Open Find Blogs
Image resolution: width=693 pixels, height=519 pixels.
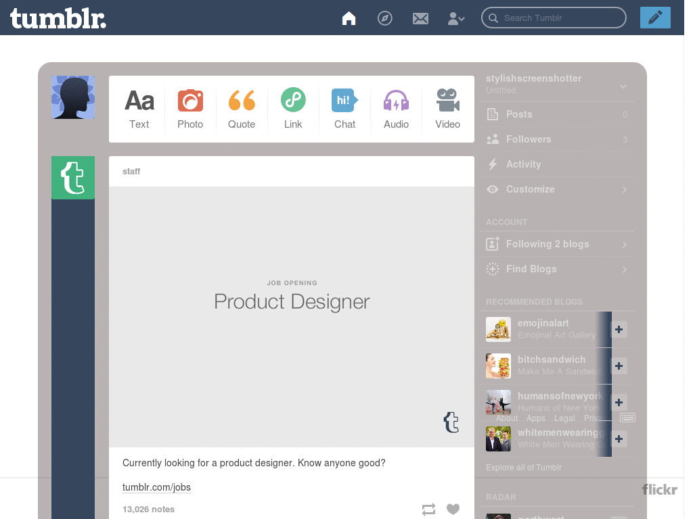557,269
